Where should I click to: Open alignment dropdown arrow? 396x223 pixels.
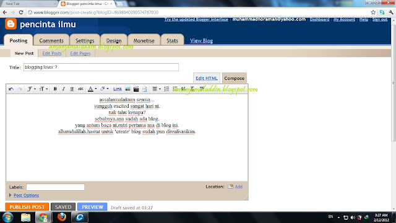coord(160,89)
